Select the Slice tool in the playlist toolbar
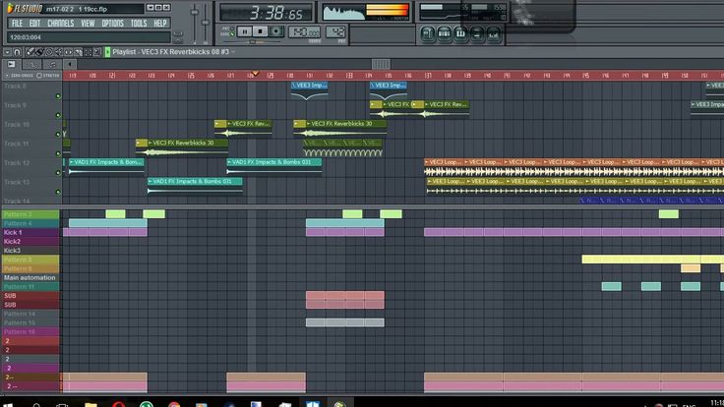724x407 pixels. [78, 52]
